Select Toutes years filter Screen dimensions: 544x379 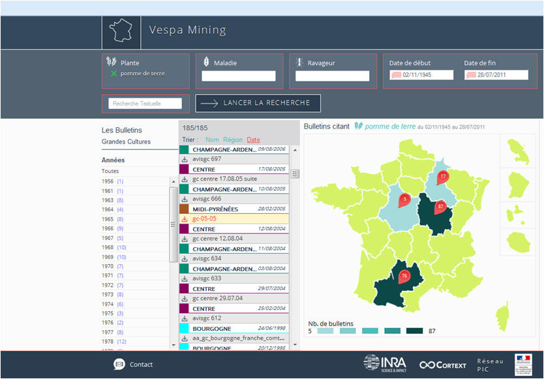[x=110, y=171]
